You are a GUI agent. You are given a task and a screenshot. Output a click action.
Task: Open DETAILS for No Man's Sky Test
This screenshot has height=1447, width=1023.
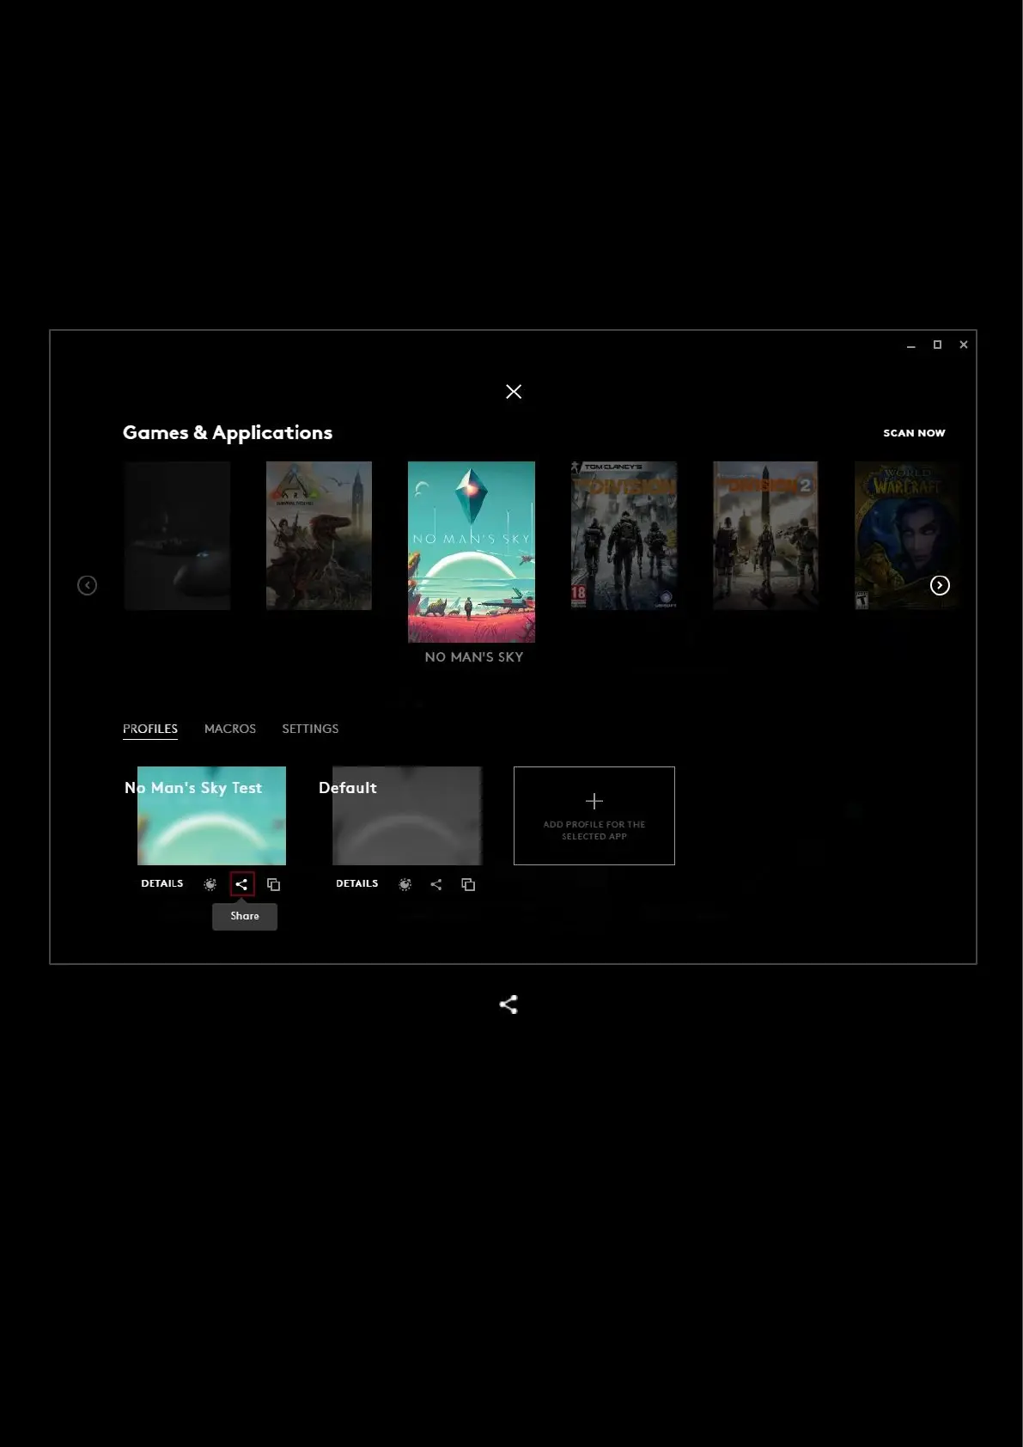coord(162,883)
